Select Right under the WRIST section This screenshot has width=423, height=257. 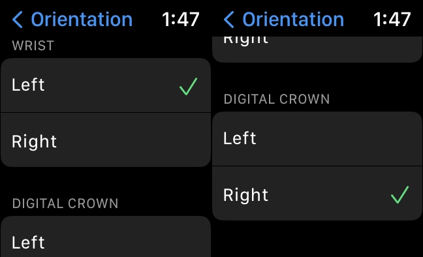point(106,140)
